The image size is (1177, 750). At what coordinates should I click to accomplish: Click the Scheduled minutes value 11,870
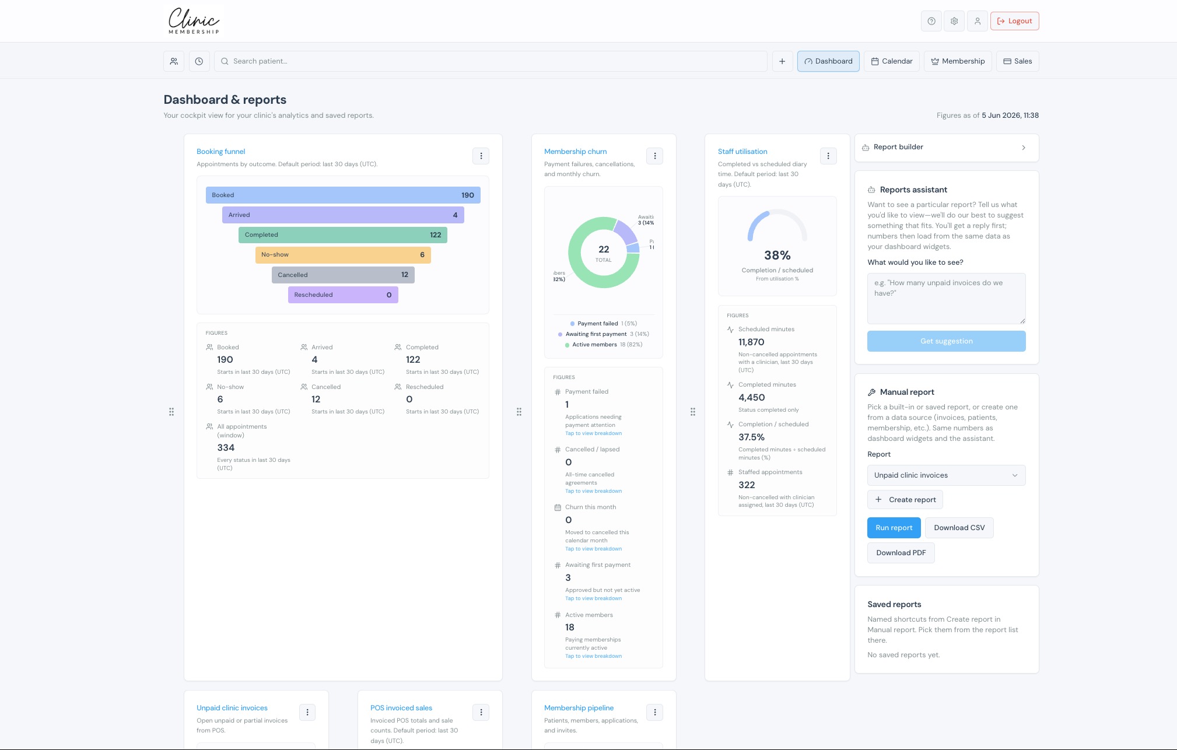[751, 342]
